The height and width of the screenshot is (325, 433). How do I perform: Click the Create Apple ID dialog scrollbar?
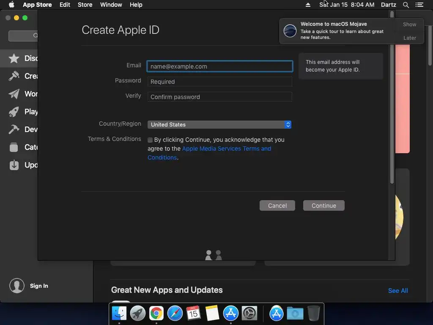pos(392,97)
